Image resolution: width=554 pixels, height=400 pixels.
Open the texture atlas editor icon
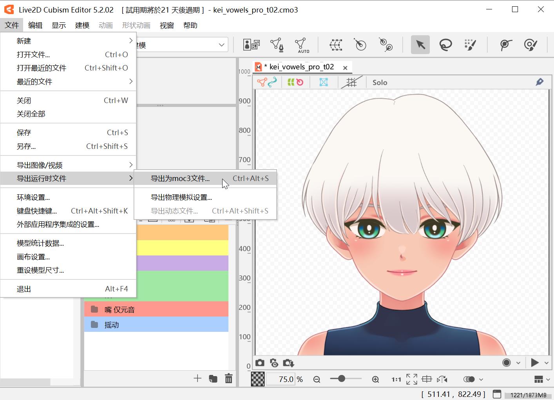coord(251,45)
